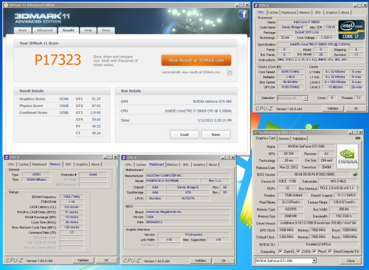Viewport: 369px width, 270px height.
Task: Click the P17323 score text
Action: coord(58,60)
